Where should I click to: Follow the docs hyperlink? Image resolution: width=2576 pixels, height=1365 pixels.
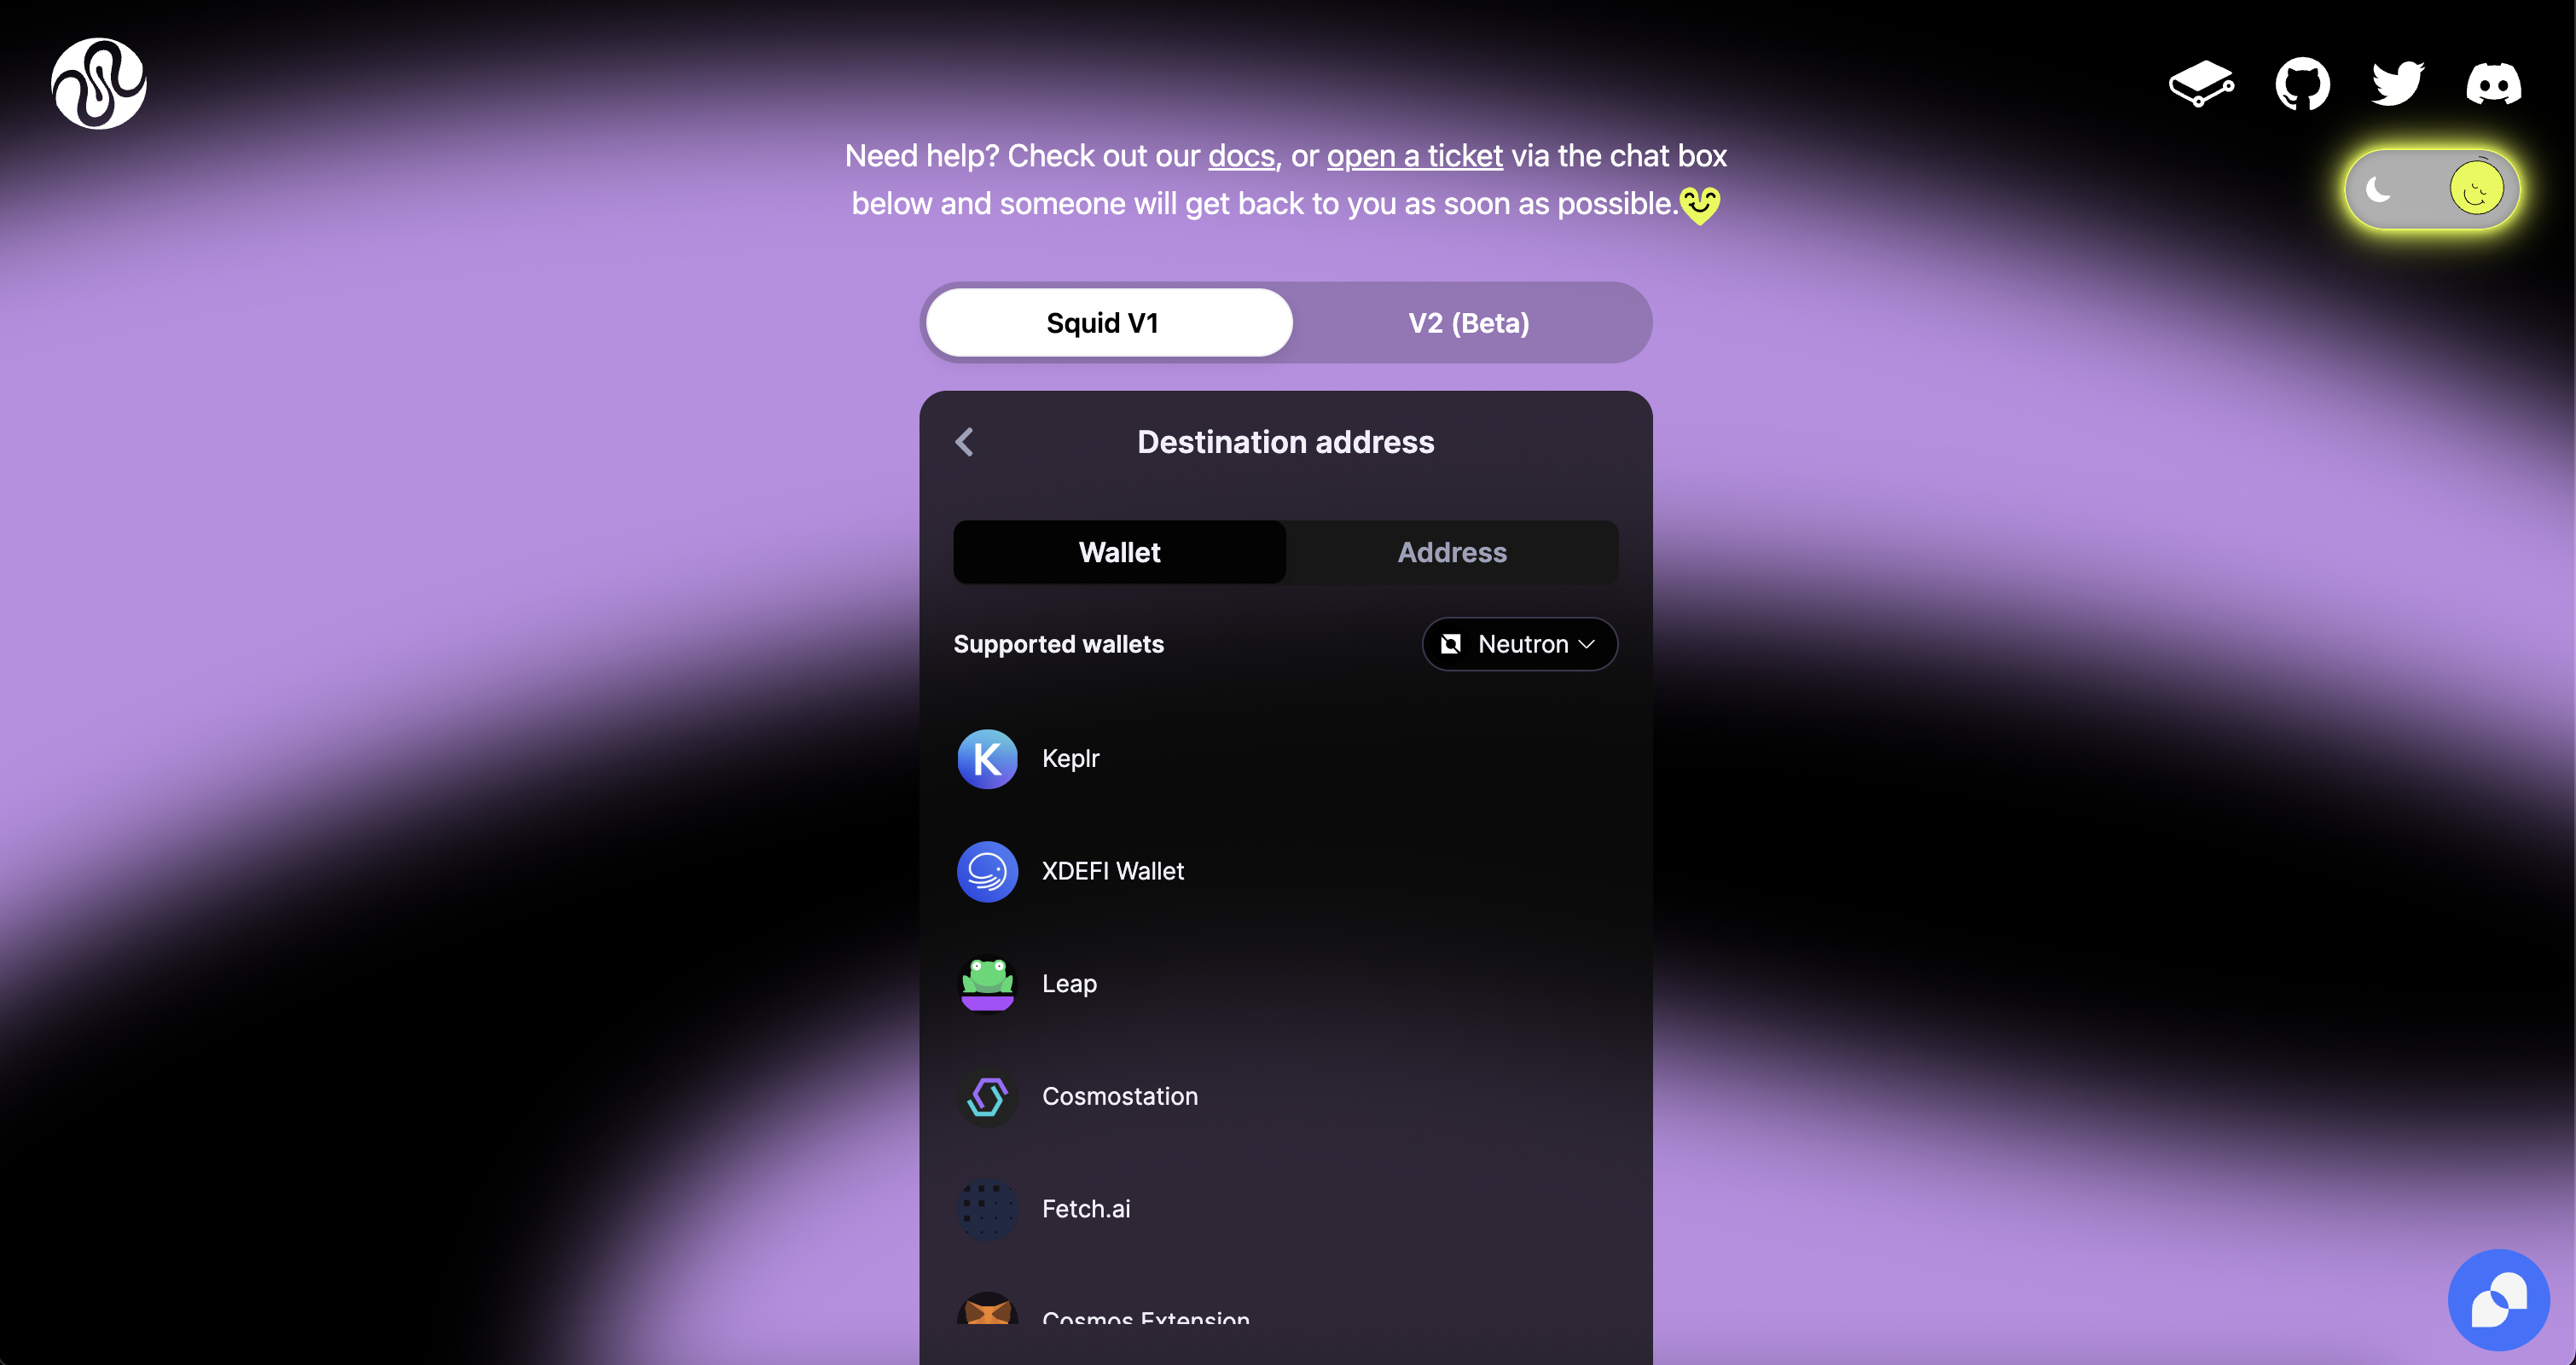tap(1241, 157)
